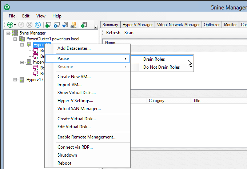Collapse the second lowercase hyperv host node
Screen dimensions: 247x169
[22, 62]
